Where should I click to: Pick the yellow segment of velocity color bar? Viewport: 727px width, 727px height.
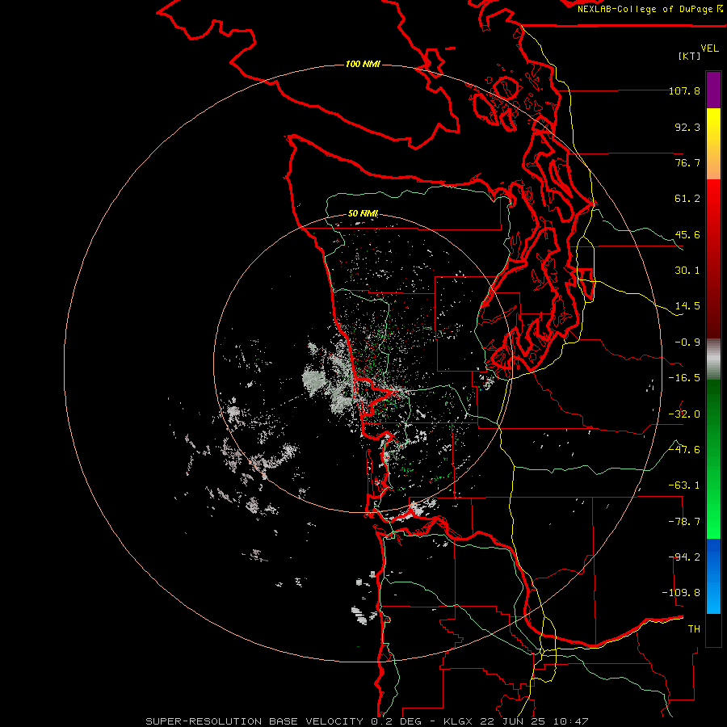(713, 144)
